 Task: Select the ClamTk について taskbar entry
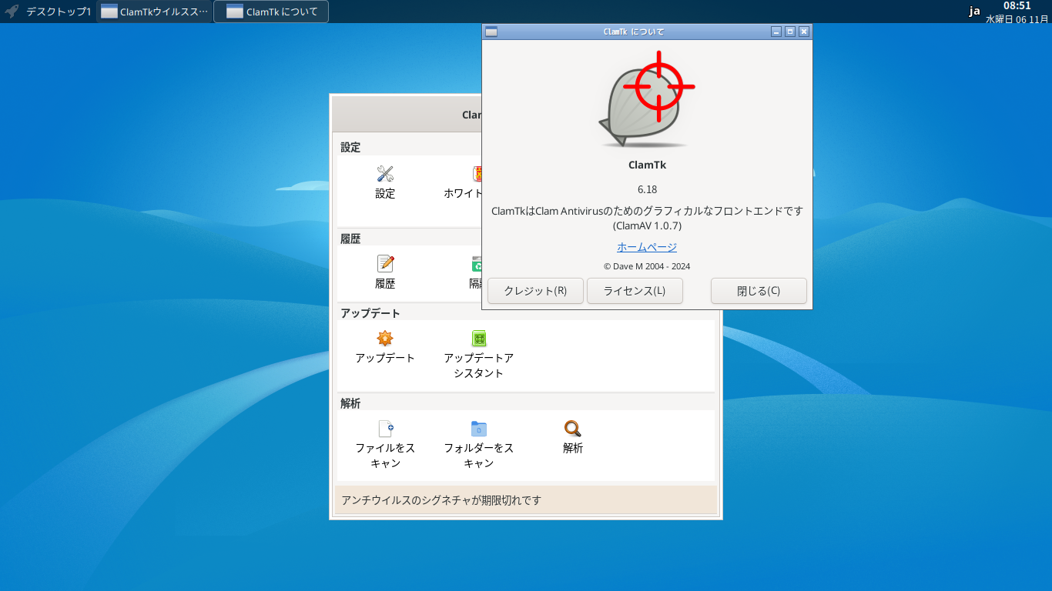click(271, 12)
